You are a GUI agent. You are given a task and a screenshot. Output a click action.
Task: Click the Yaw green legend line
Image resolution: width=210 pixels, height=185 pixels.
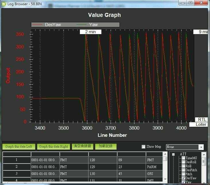coord(82,25)
